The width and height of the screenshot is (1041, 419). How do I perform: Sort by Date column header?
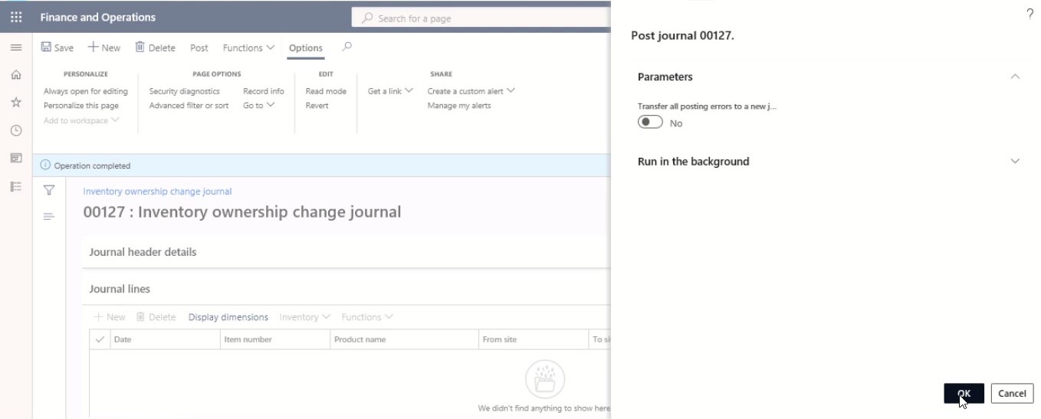tap(166, 339)
